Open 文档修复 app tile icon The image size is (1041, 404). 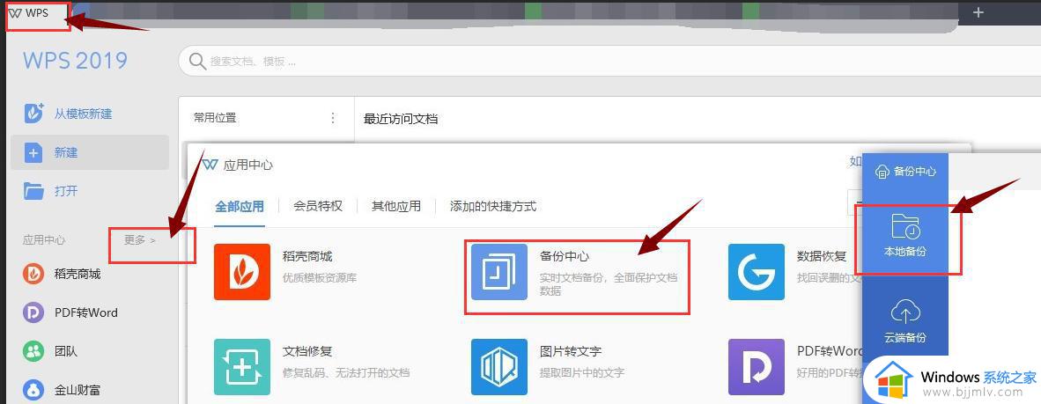click(241, 367)
